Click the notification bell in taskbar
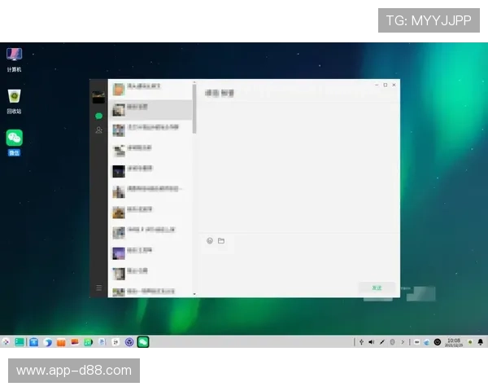Viewport: 488px width, 391px height. point(480,342)
